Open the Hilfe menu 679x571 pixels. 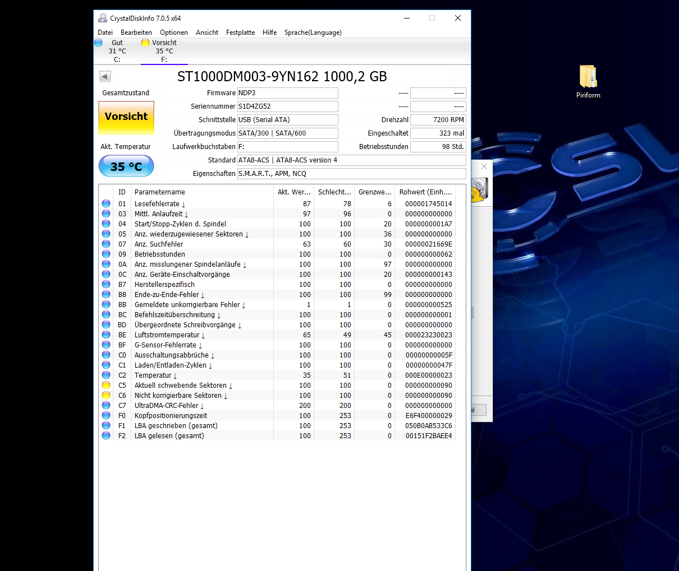pos(270,33)
